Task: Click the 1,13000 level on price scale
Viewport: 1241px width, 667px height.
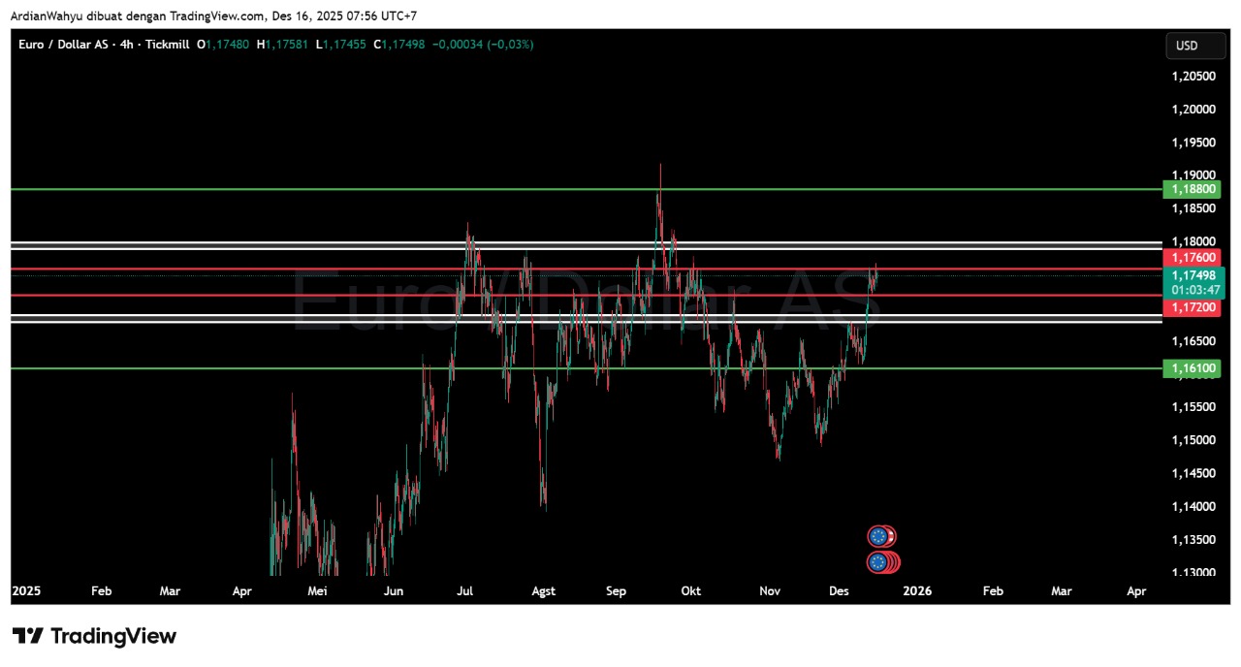Action: tap(1193, 572)
